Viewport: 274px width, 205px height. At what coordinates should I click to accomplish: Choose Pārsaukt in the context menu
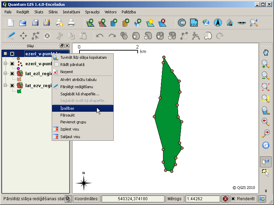click(83, 115)
